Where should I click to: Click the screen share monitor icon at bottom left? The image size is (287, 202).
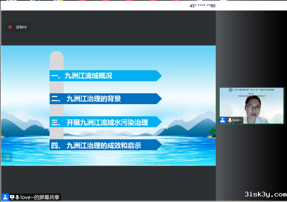click(x=12, y=197)
